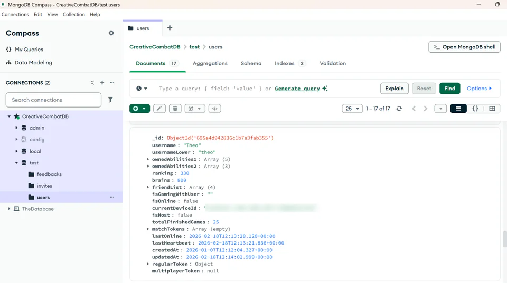Open connections more options ellipsis

pos(112,83)
